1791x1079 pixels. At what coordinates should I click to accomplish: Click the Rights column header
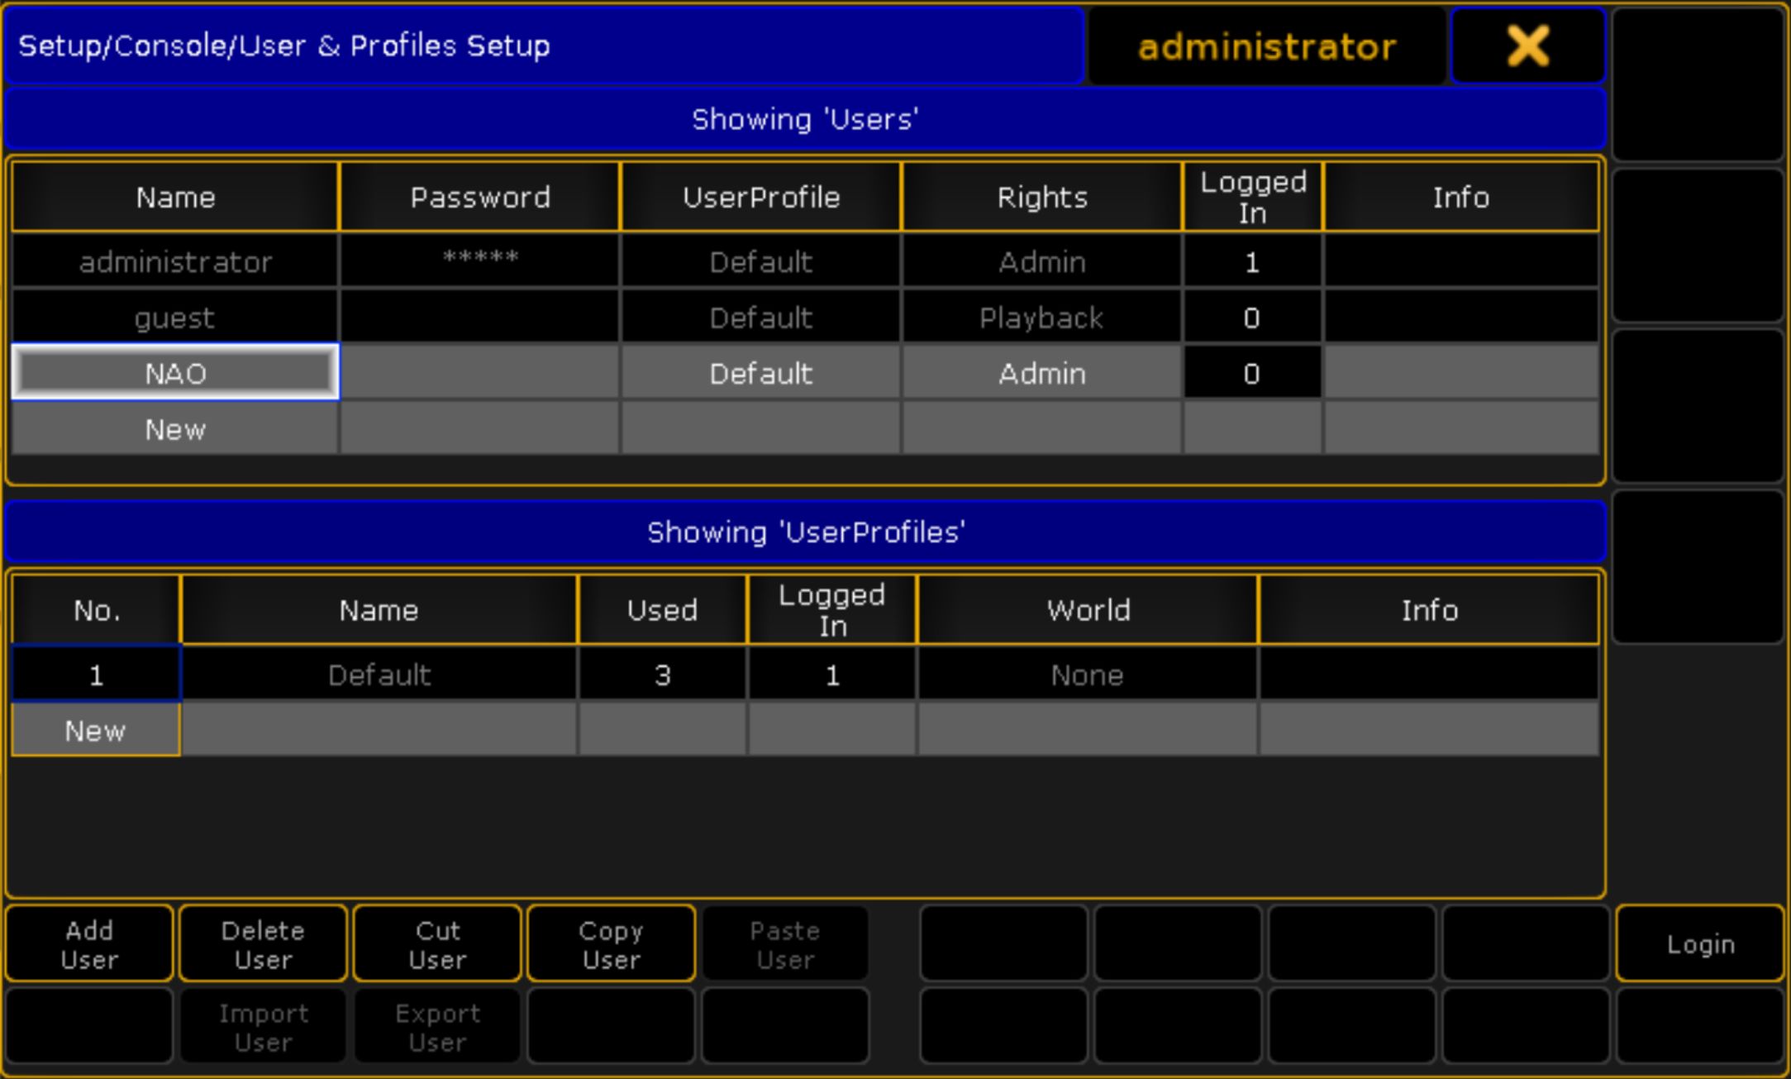tap(1041, 198)
